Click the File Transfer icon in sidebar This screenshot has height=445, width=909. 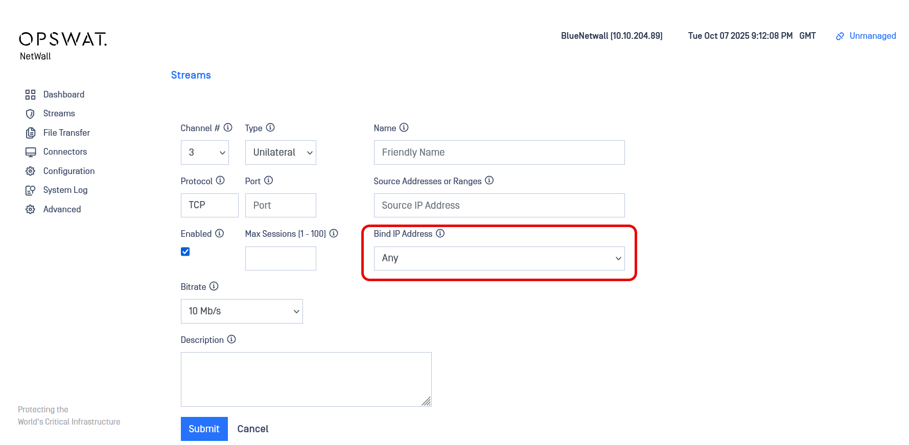click(31, 133)
